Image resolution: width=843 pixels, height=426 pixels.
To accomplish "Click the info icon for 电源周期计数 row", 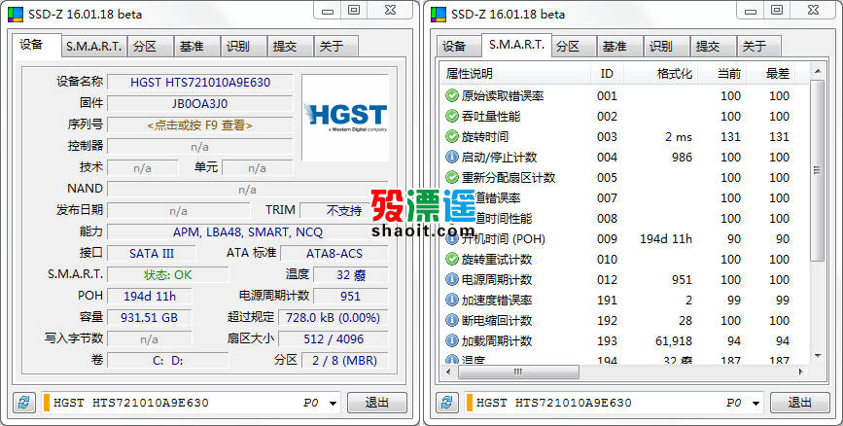I will coord(451,280).
